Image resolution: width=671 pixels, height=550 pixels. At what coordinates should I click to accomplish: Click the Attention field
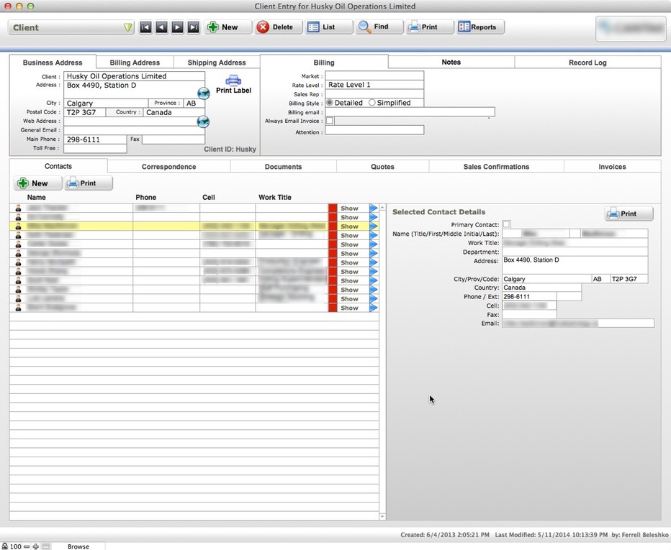pyautogui.click(x=374, y=130)
